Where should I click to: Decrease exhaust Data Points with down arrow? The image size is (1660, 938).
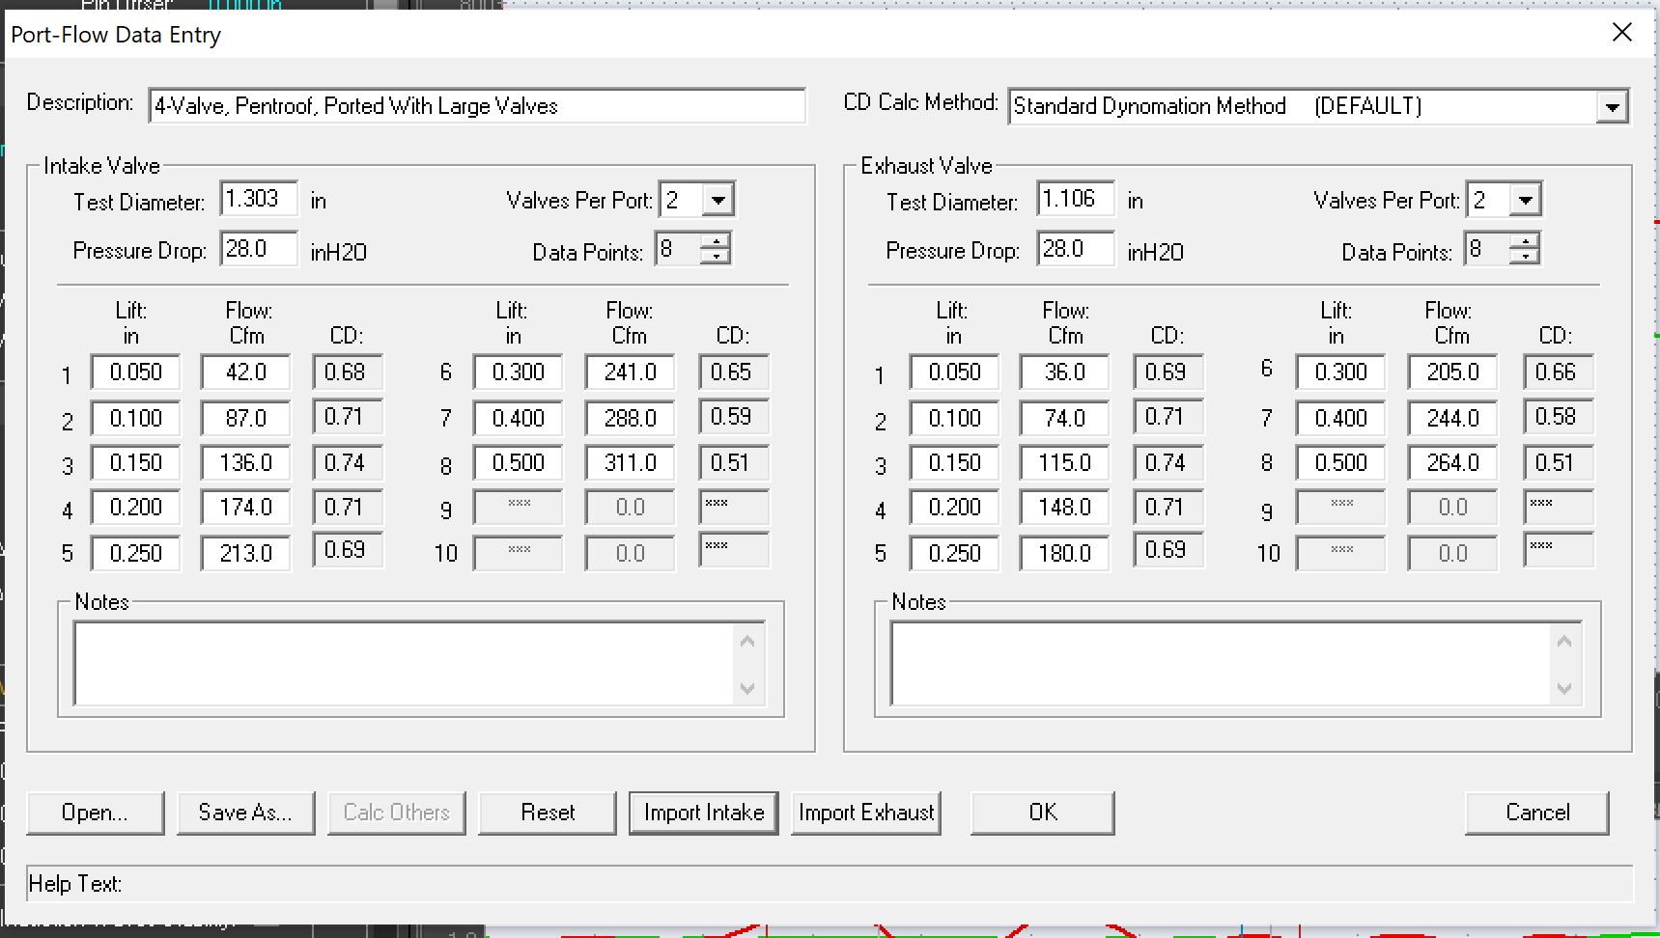(1524, 257)
